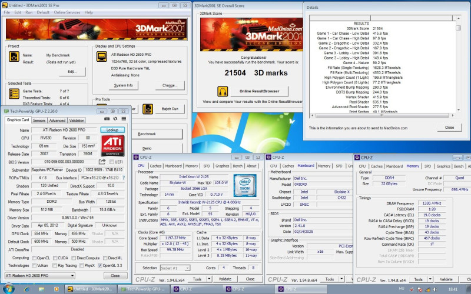Launch Internet Explorer from the taskbar
Image resolution: width=471 pixels, height=294 pixels.
point(26,289)
